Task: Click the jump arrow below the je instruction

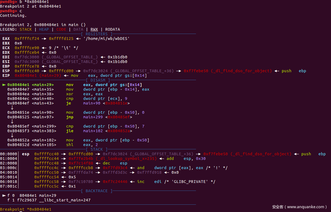Action: (12, 108)
